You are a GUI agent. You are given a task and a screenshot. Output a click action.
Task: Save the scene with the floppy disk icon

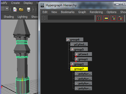tap(29, 10)
